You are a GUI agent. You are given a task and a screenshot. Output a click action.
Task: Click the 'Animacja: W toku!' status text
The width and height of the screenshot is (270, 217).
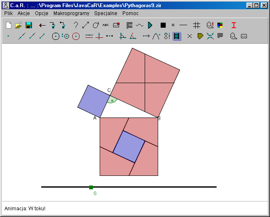click(x=25, y=209)
